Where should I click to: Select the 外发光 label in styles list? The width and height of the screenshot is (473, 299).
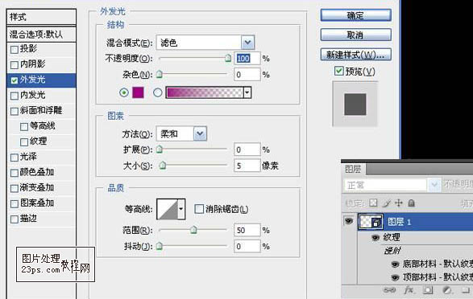pyautogui.click(x=32, y=80)
